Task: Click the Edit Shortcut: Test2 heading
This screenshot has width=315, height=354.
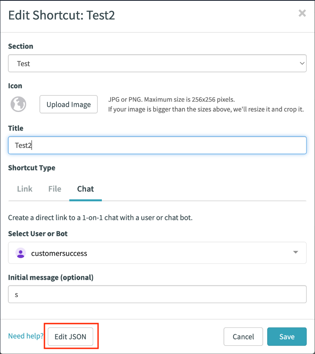Action: pos(62,15)
